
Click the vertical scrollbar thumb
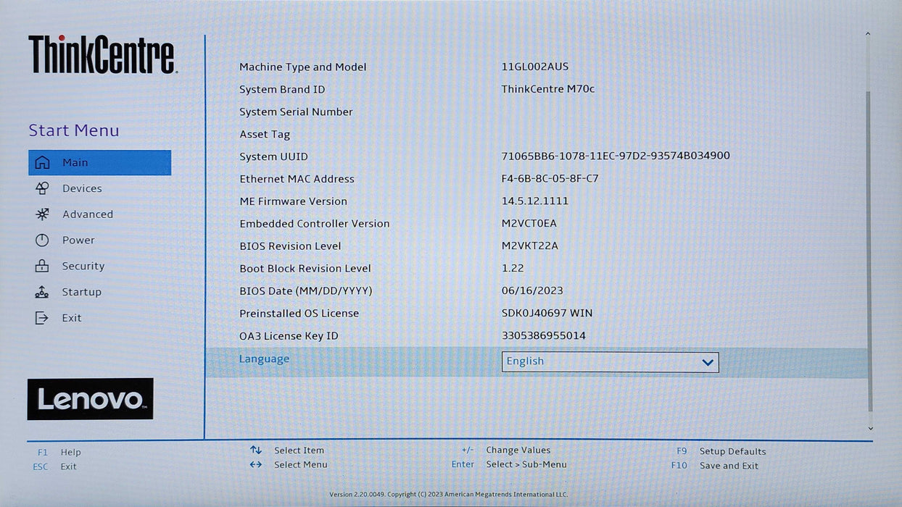(869, 252)
